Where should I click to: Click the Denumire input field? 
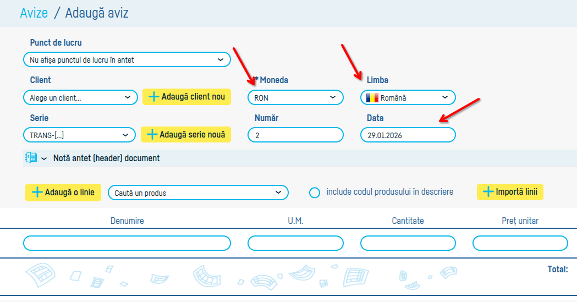coord(127,243)
